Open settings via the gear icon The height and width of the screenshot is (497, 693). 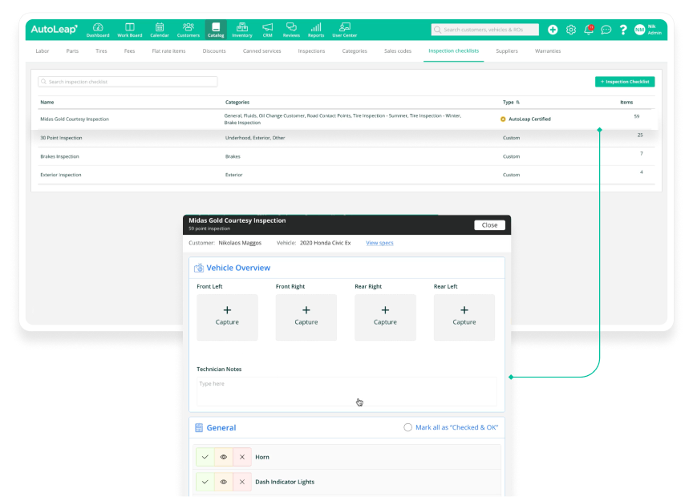pyautogui.click(x=571, y=30)
